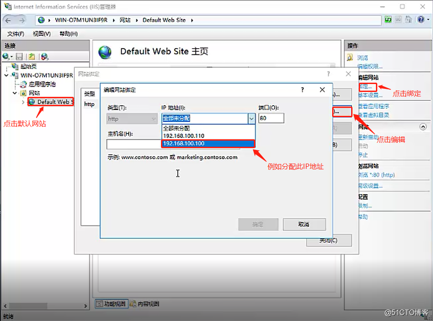
Task: Click the application pools icon in tree
Action: click(x=24, y=84)
